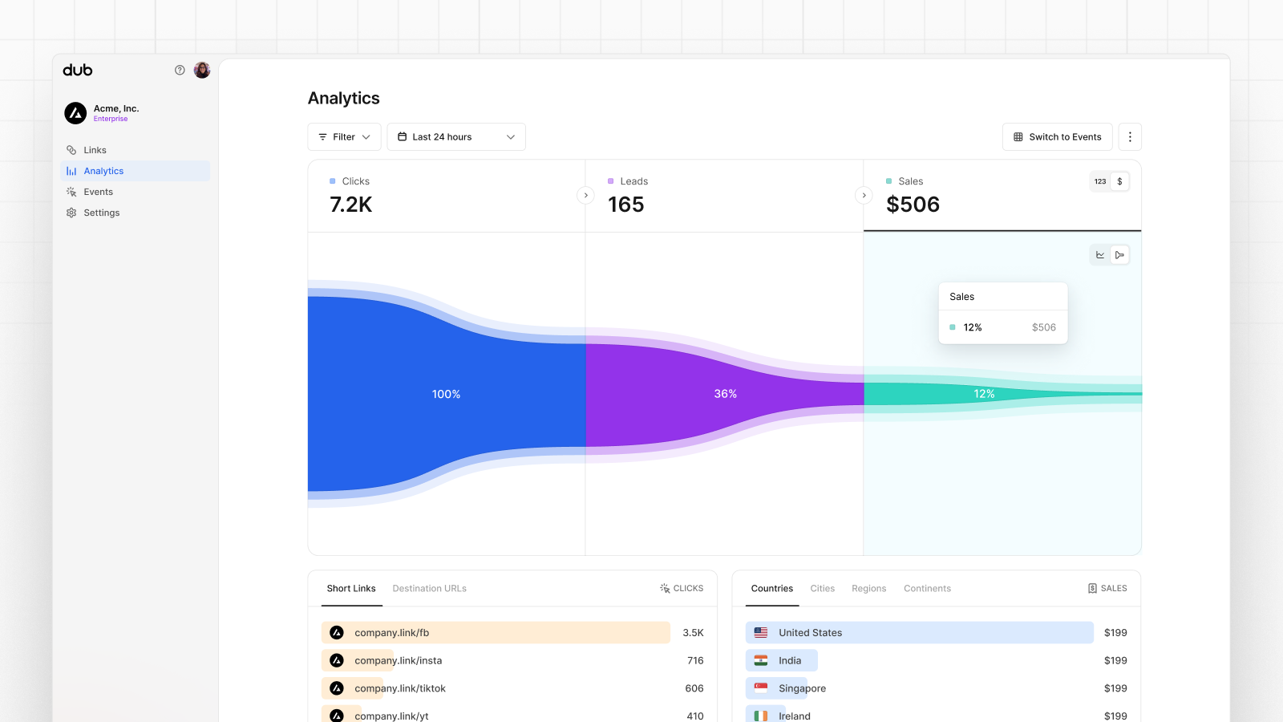
Task: Click the user profile avatar
Action: tap(201, 70)
